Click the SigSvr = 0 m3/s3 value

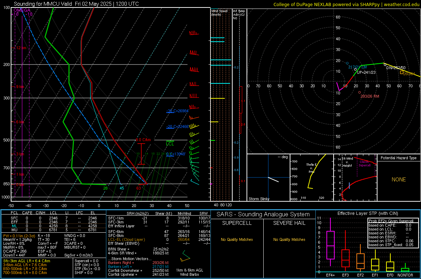(x=78, y=255)
